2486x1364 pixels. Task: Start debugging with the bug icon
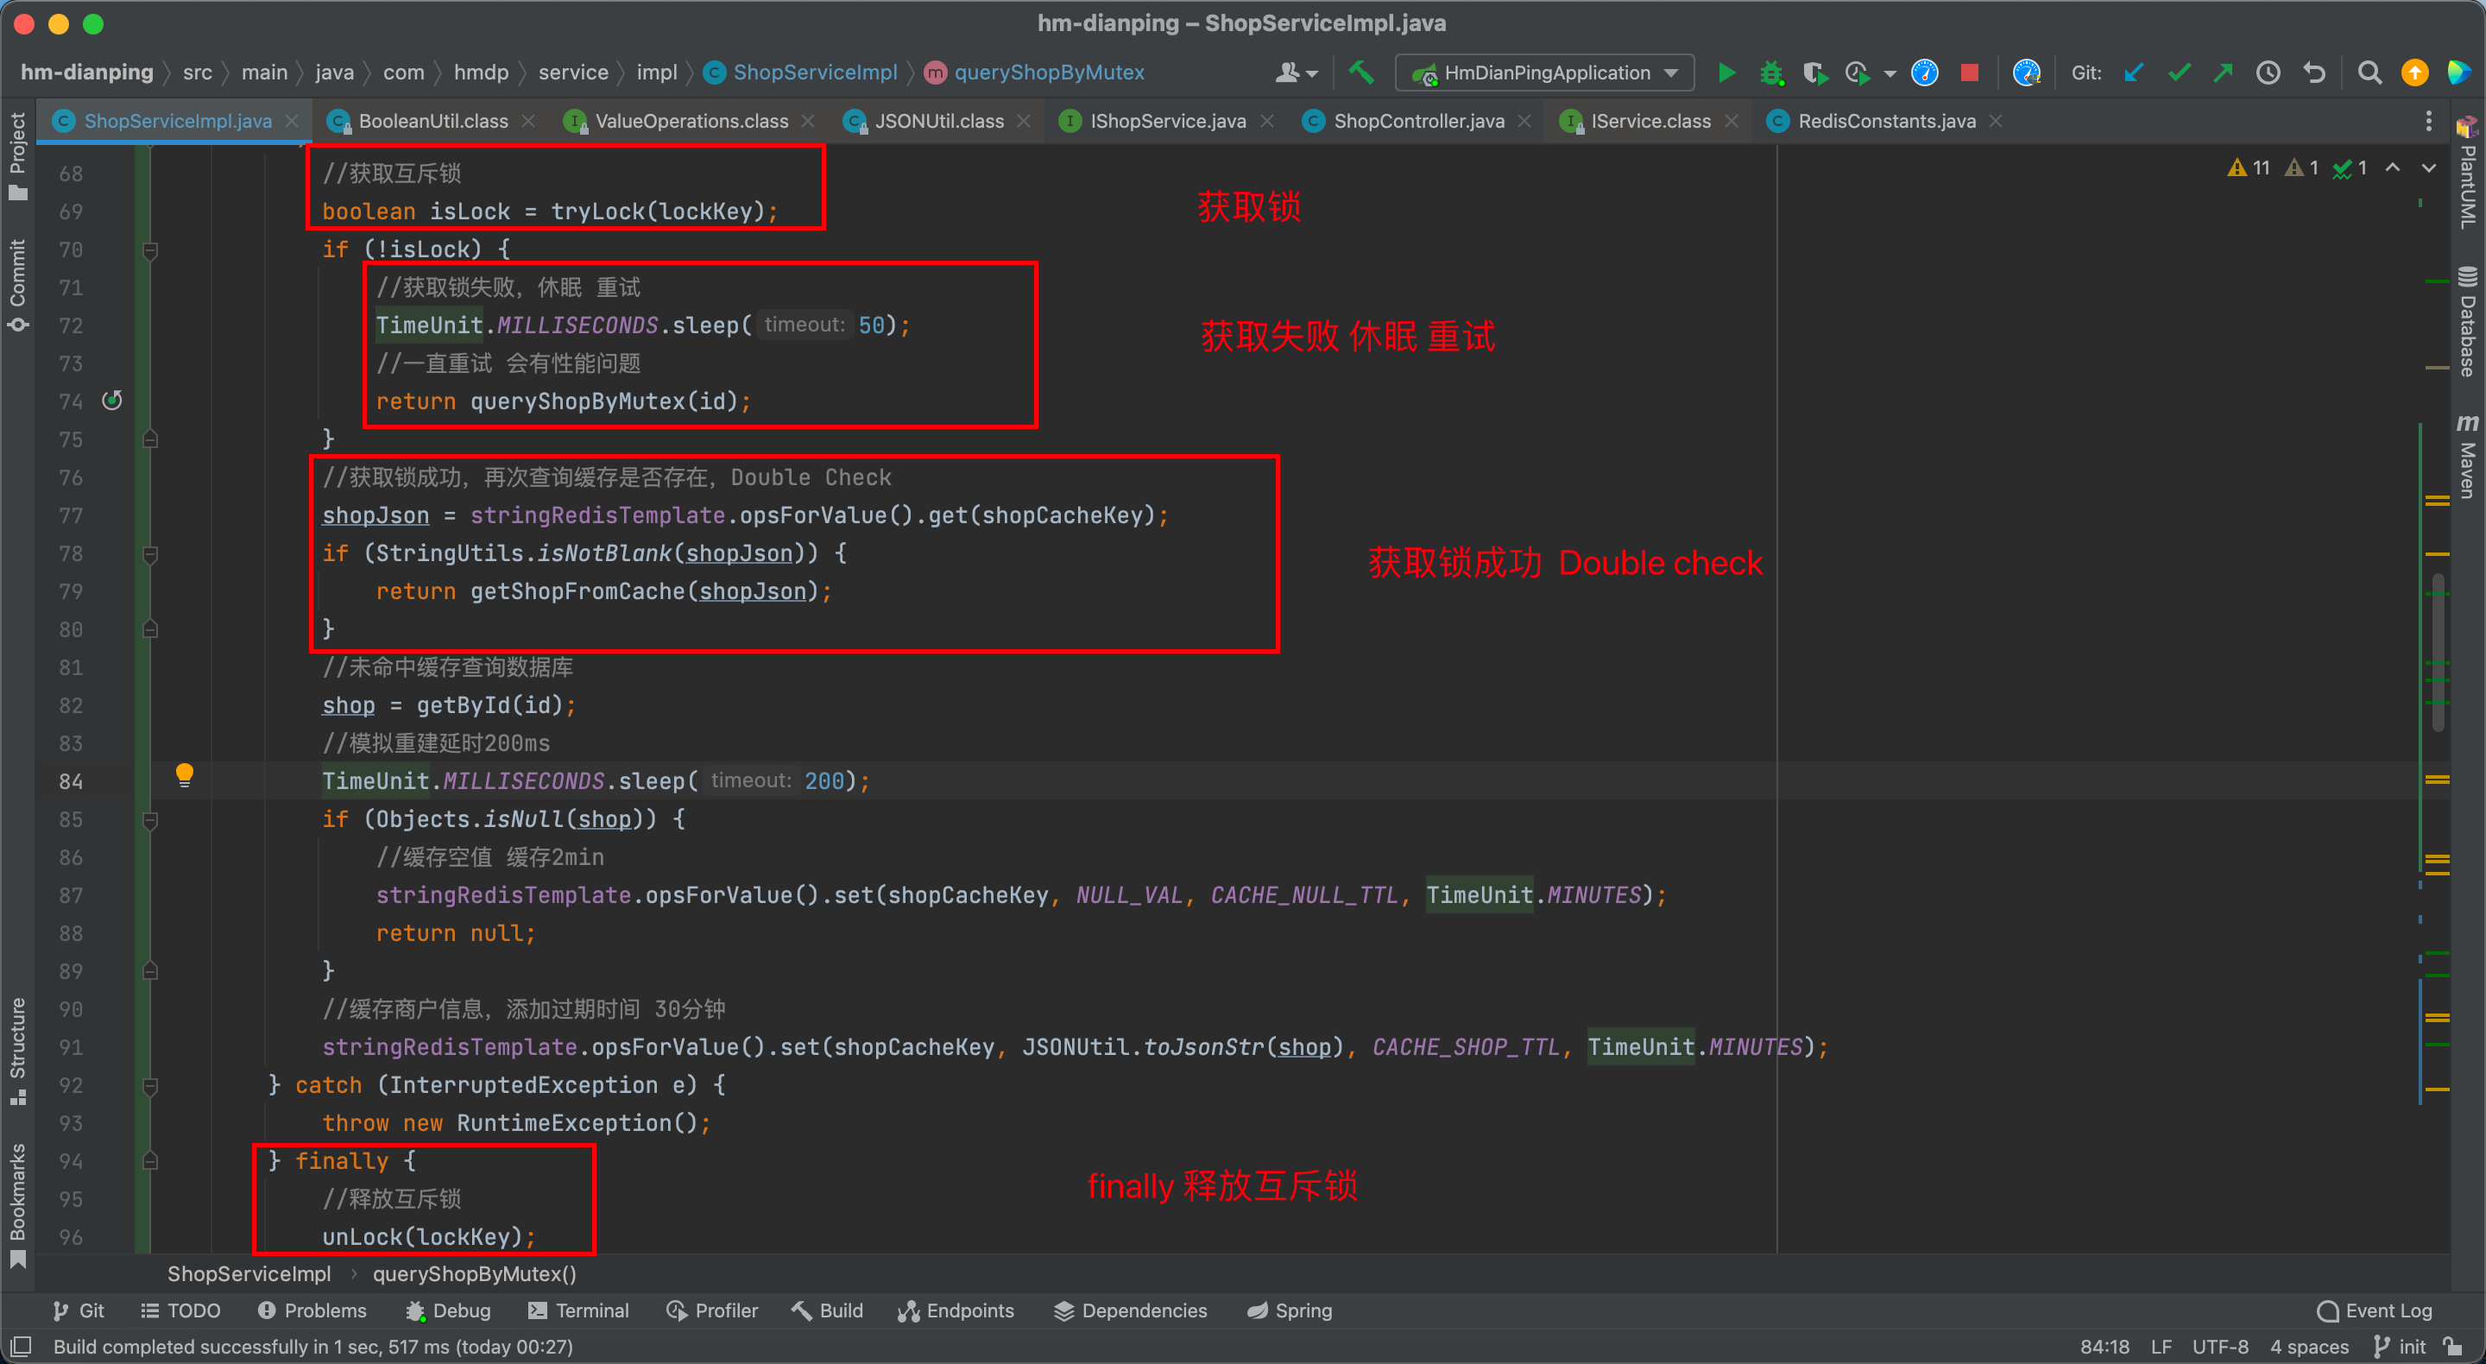click(1771, 73)
